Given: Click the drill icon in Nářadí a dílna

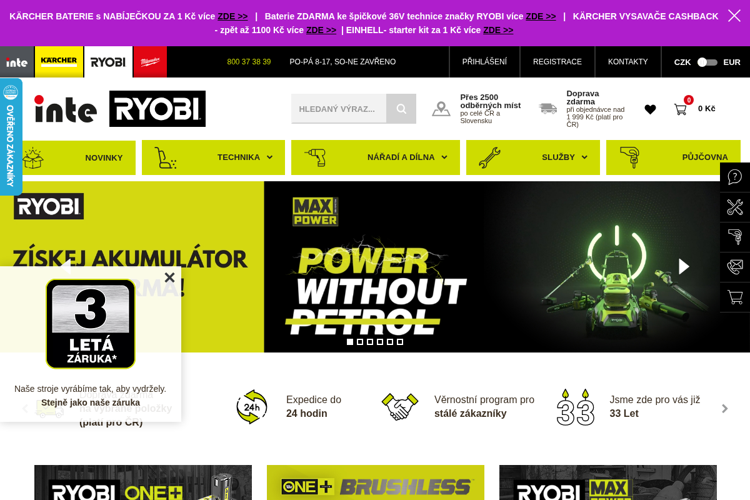Looking at the screenshot, I should pos(315,157).
